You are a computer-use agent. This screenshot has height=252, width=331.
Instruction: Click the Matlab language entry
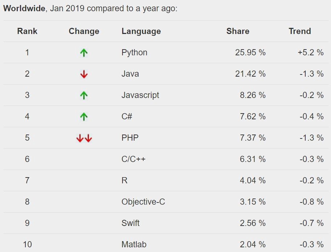[134, 244]
